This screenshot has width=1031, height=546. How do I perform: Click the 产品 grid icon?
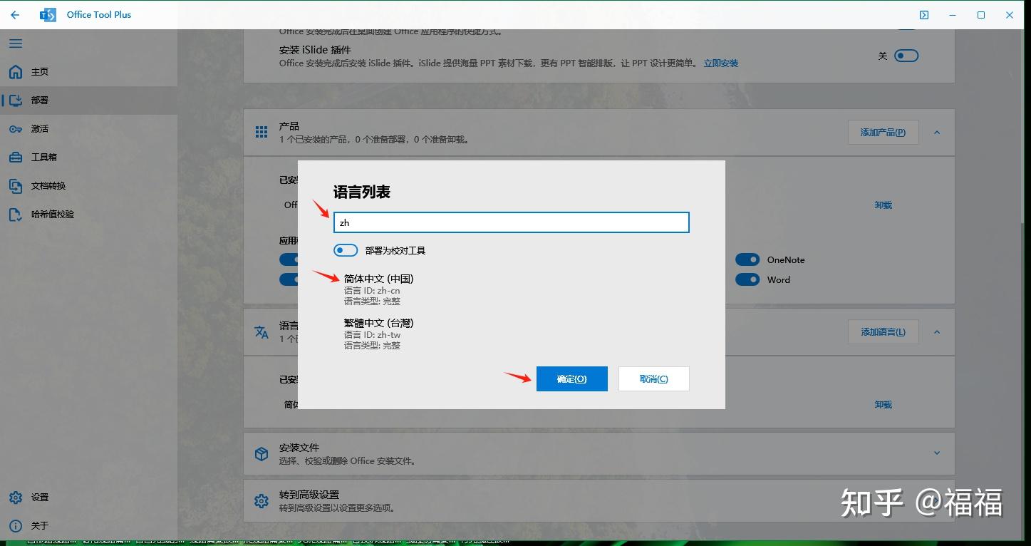[261, 132]
